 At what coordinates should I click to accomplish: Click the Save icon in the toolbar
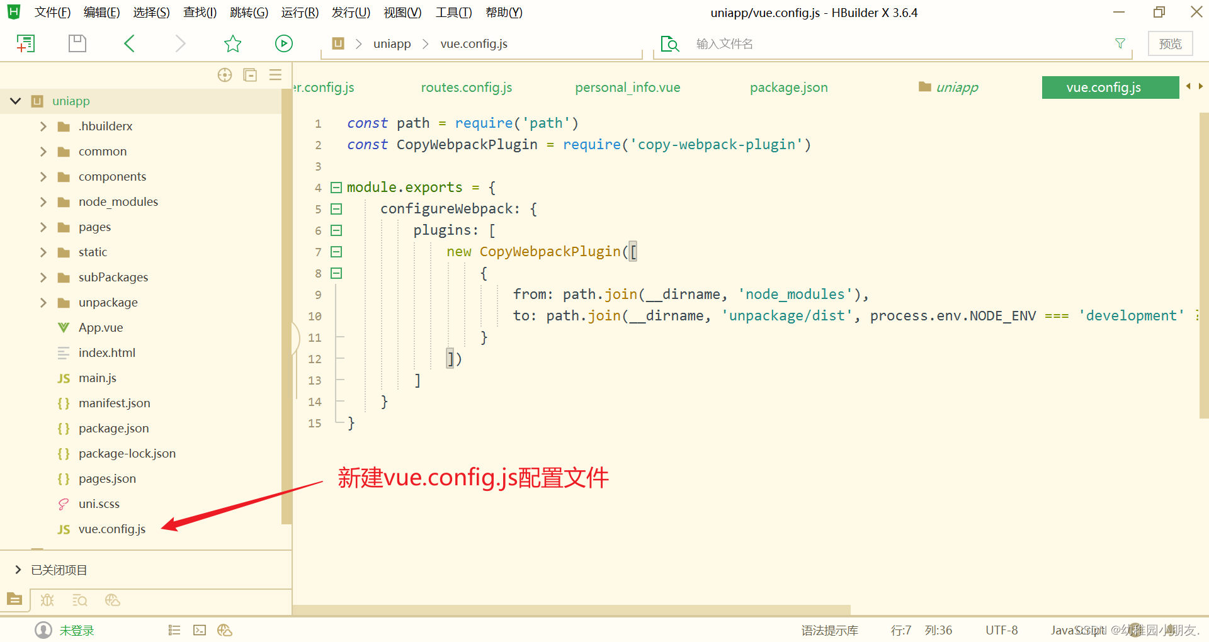tap(77, 43)
